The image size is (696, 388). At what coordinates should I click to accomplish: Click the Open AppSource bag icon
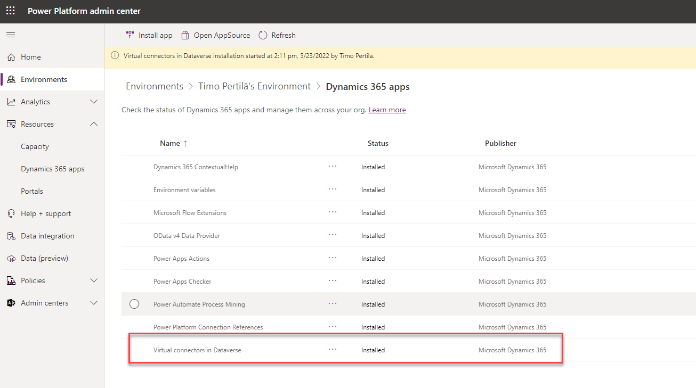tap(185, 35)
